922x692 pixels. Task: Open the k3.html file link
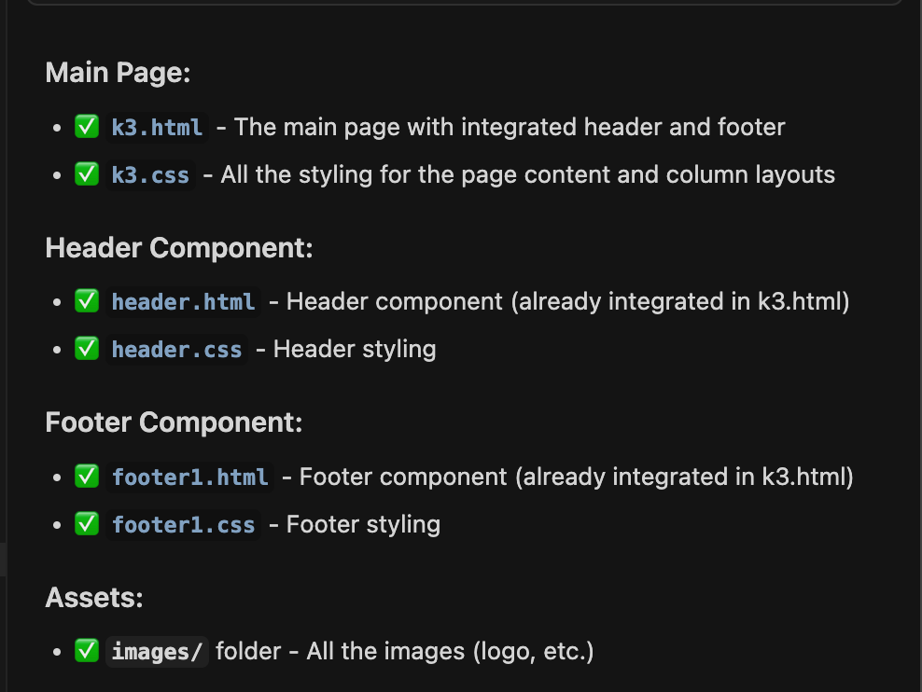[x=157, y=127]
